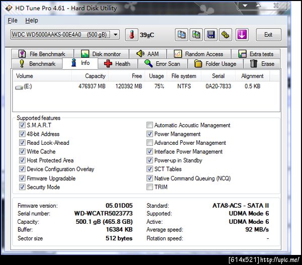302x265 pixels.
Task: Click the copy screenshot toolbar icon
Action: (x=196, y=35)
